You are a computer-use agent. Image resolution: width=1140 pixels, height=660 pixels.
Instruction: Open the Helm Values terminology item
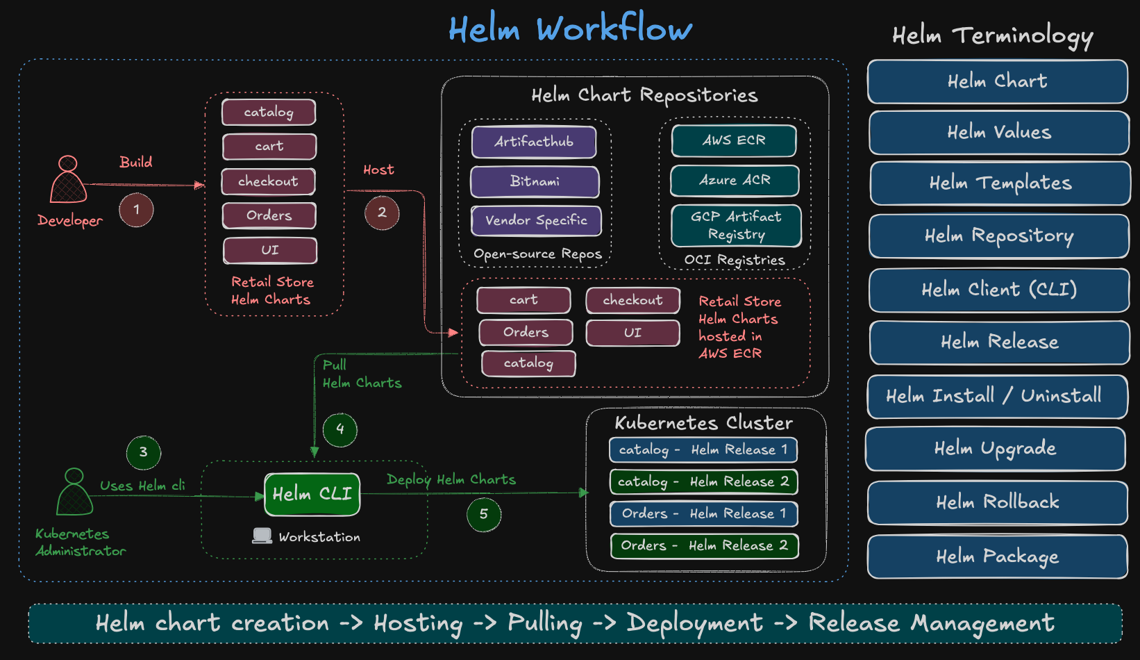click(998, 132)
